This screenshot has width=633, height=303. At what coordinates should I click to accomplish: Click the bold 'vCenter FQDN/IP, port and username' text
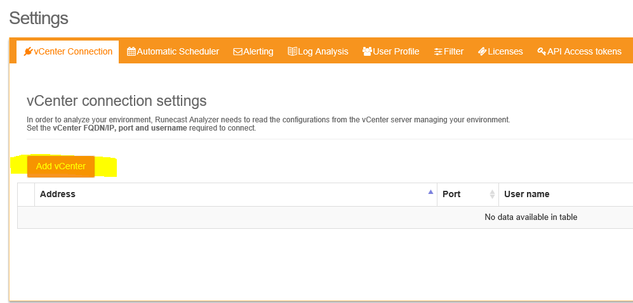pos(120,129)
